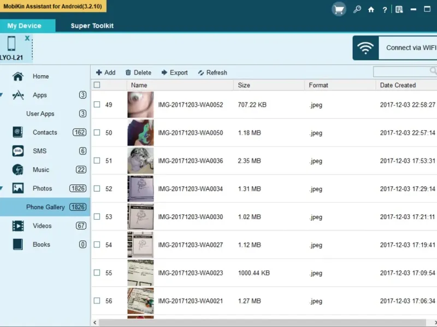This screenshot has width=437, height=327.
Task: Close the LYO-L21 device tab
Action: point(27,38)
